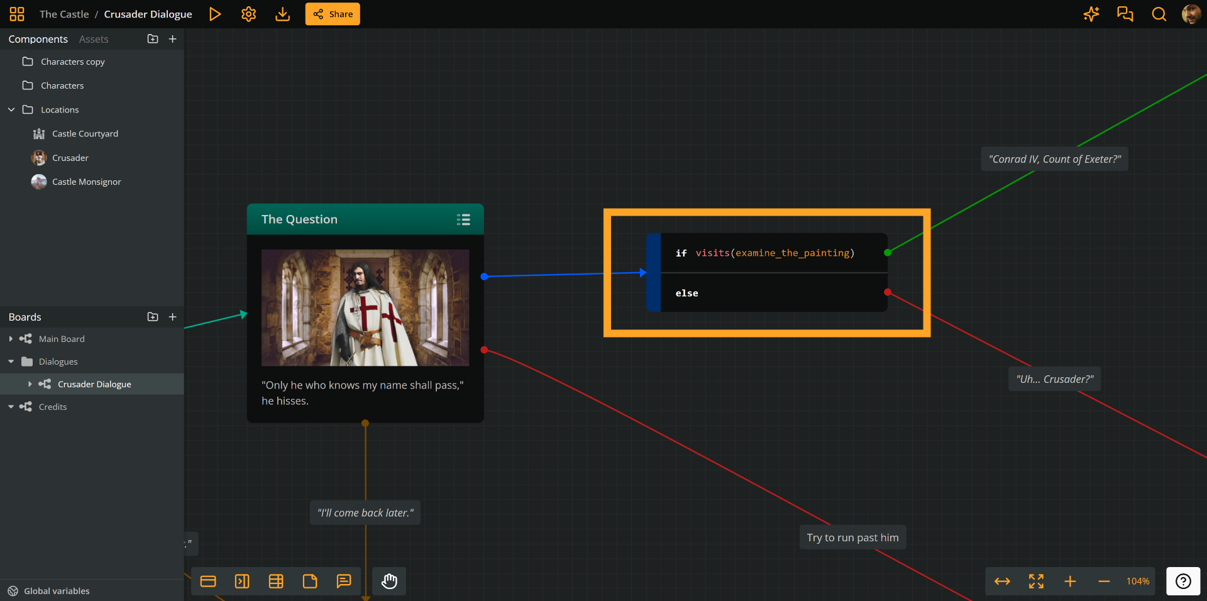Click the crusader image in The Question

click(x=365, y=307)
